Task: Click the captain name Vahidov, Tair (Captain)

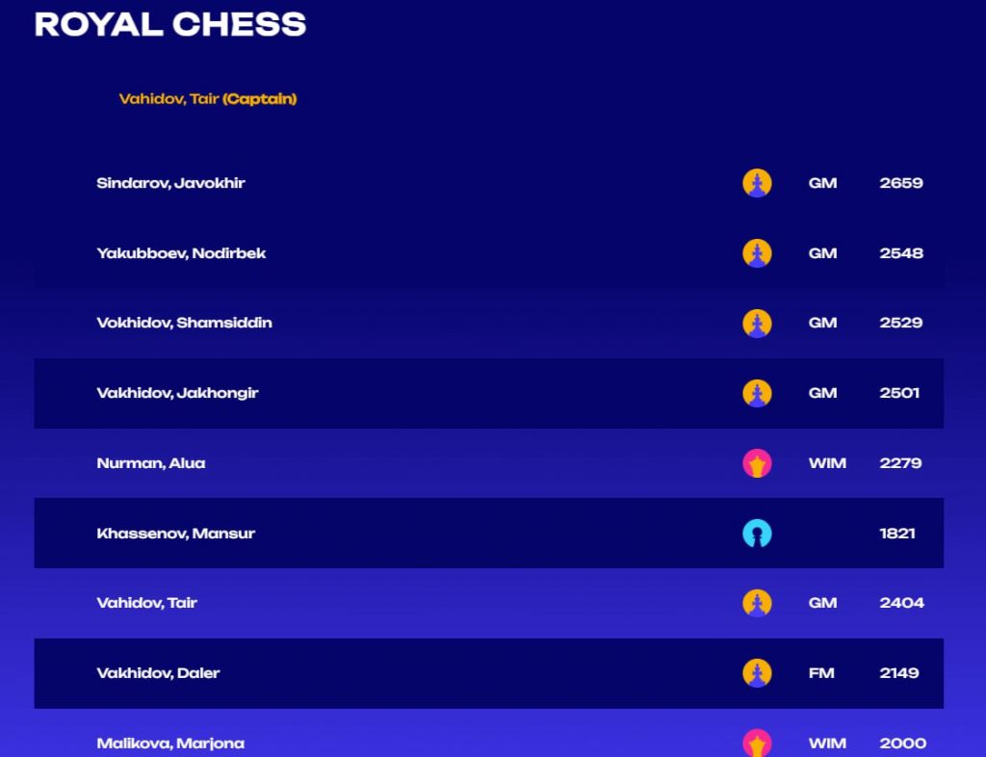Action: [x=207, y=98]
